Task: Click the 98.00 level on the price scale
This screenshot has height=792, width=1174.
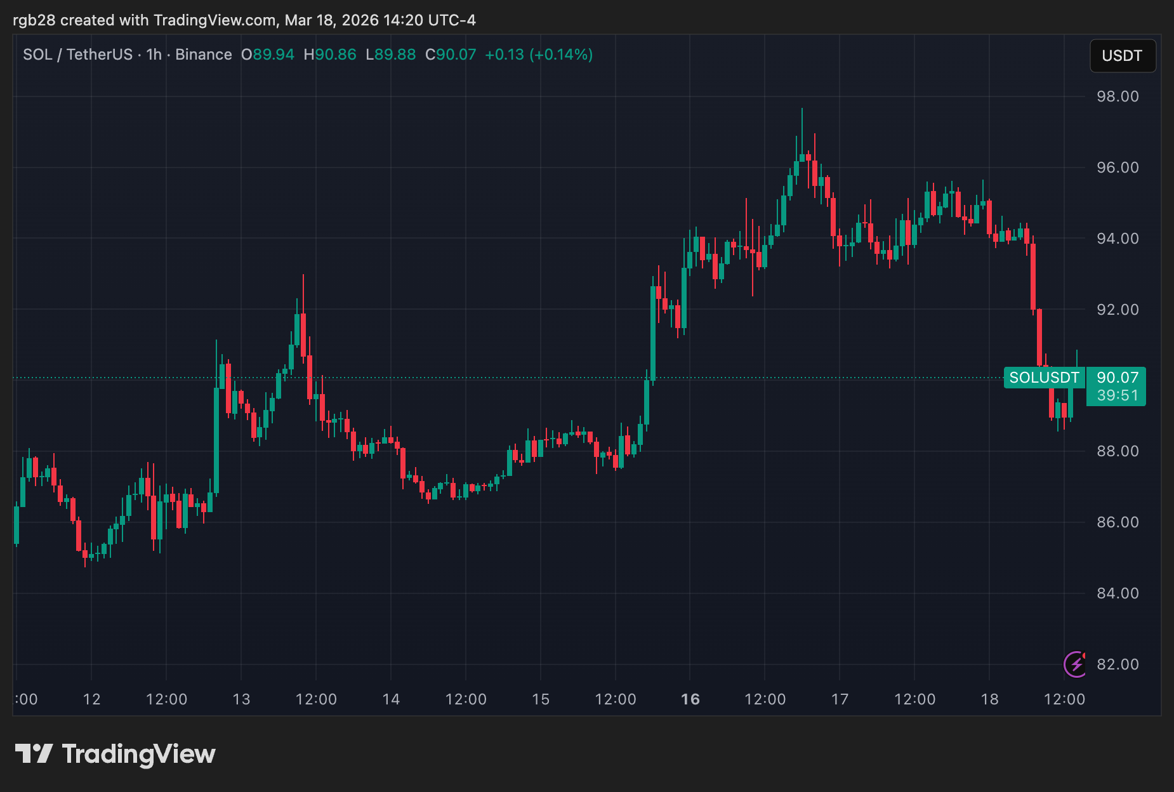Action: [x=1119, y=96]
